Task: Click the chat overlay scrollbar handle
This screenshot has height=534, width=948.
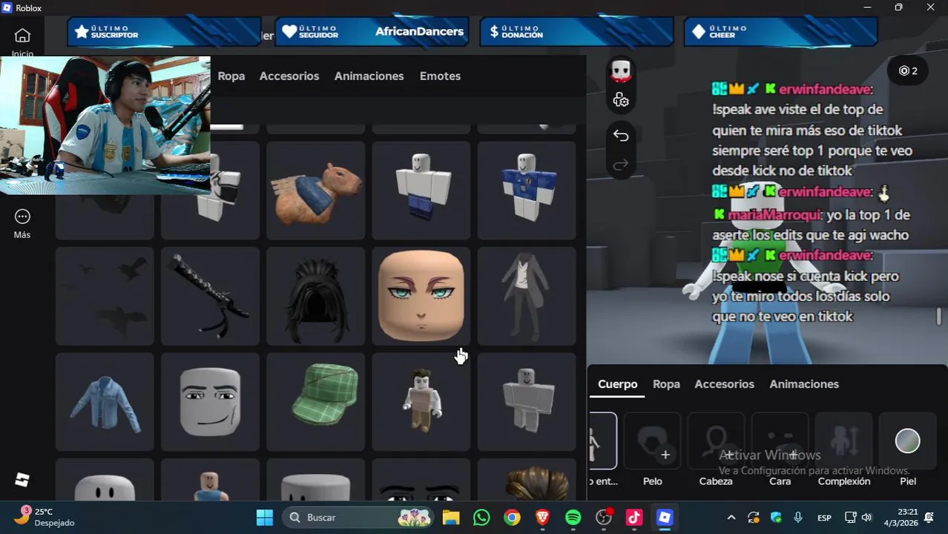Action: point(938,317)
